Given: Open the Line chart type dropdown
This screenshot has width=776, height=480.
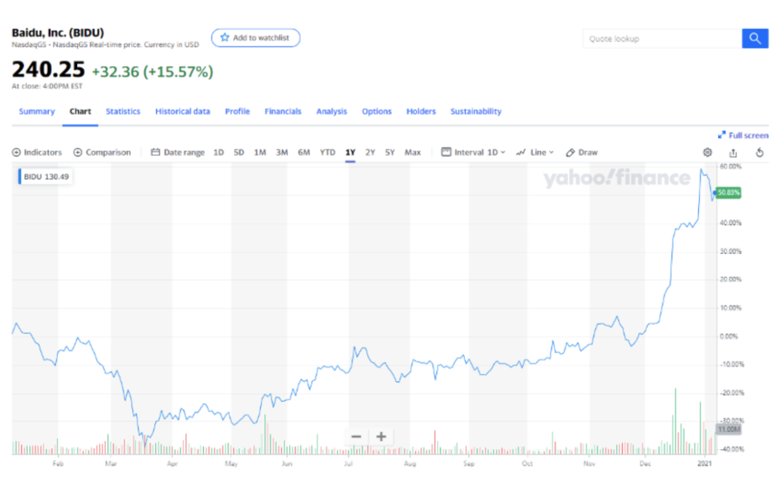Looking at the screenshot, I should [535, 153].
